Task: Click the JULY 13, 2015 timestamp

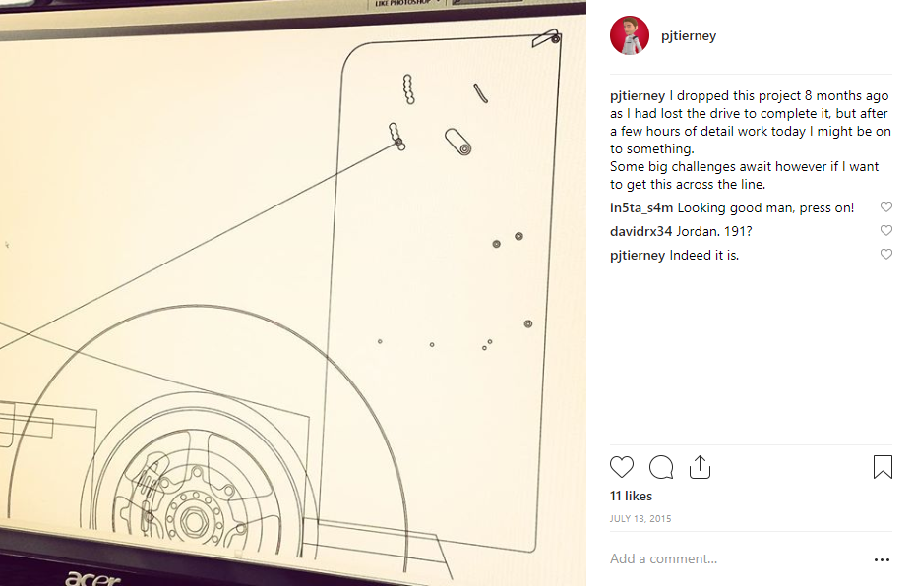Action: coord(640,518)
